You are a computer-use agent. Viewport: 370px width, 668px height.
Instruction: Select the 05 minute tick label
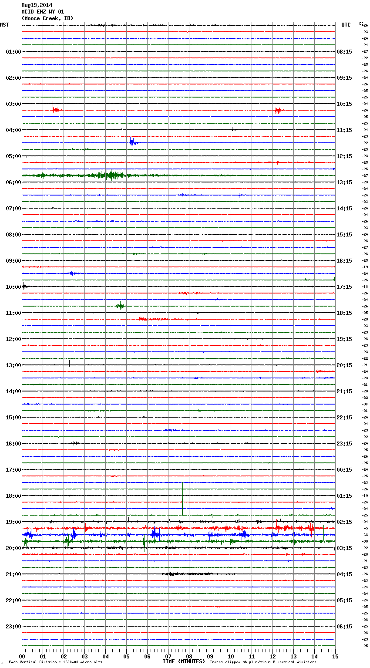tap(126, 656)
